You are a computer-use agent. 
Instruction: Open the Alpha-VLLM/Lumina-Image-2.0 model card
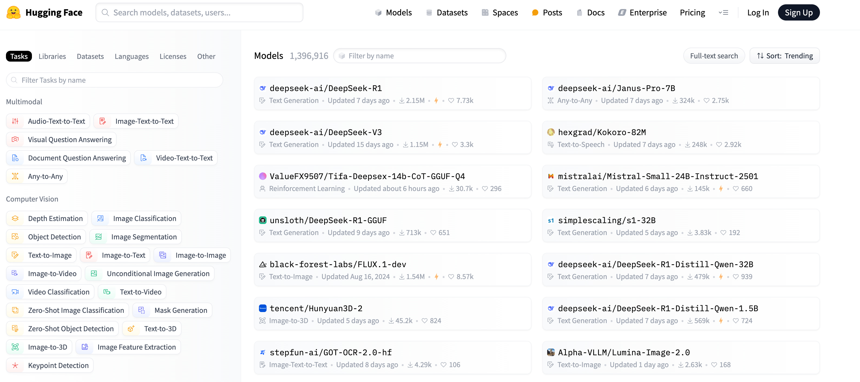pyautogui.click(x=681, y=358)
